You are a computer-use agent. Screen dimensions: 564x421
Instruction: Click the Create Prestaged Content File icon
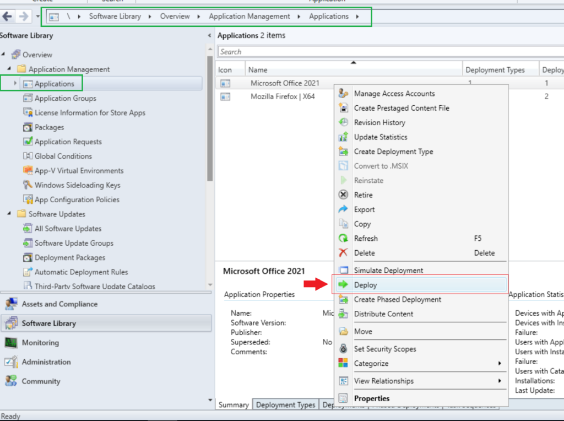pyautogui.click(x=343, y=108)
